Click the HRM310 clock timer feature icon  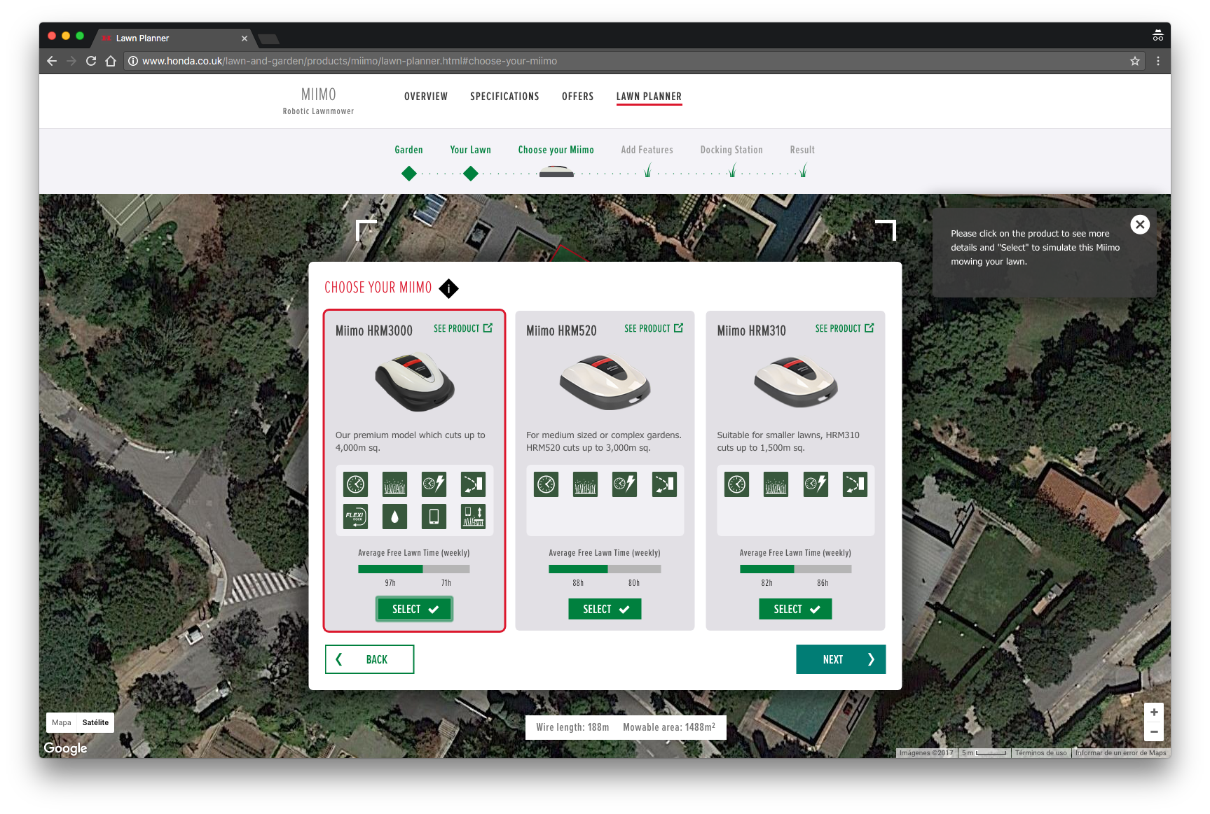[737, 484]
